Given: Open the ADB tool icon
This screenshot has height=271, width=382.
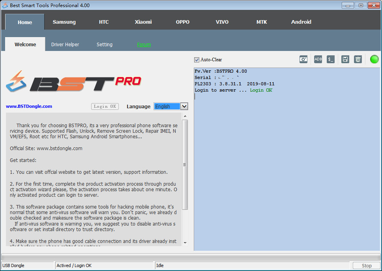Looking at the screenshot, I should (x=318, y=59).
